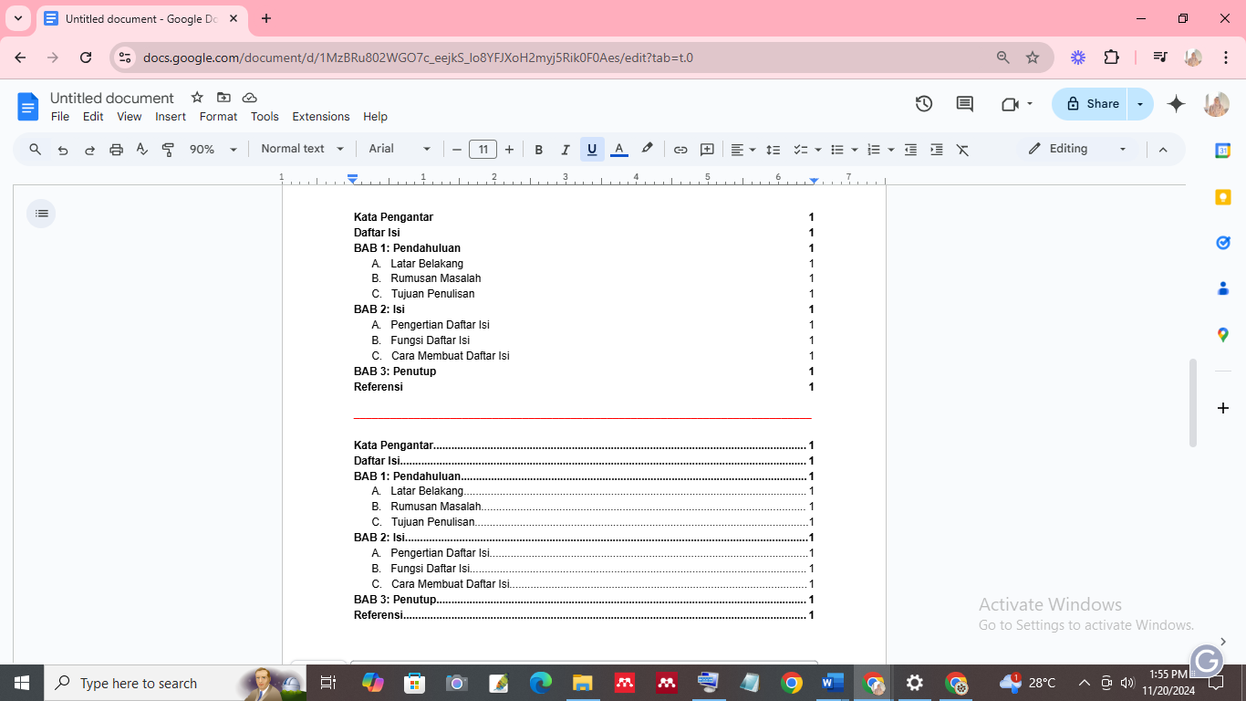Open the Arial font dropdown
1246x701 pixels.
coord(400,149)
